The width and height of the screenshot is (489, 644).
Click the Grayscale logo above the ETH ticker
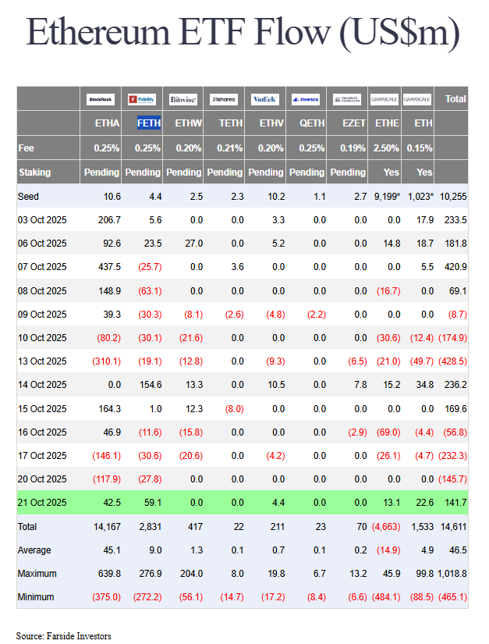(417, 99)
